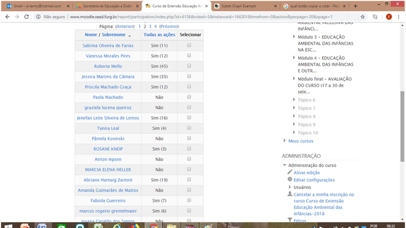Click the gear icon beside Editar configurações
Screen dimensions: 406x228
pyautogui.click(x=290, y=179)
